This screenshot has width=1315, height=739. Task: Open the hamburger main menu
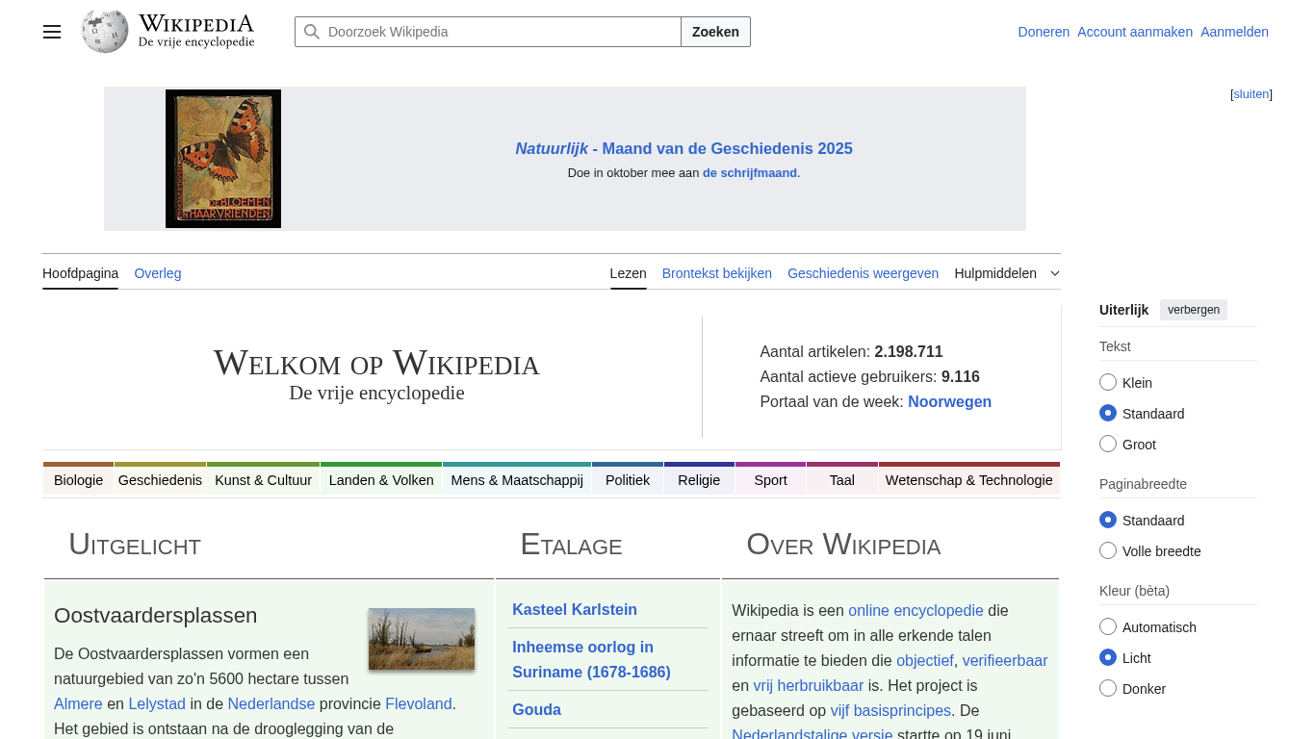point(52,32)
